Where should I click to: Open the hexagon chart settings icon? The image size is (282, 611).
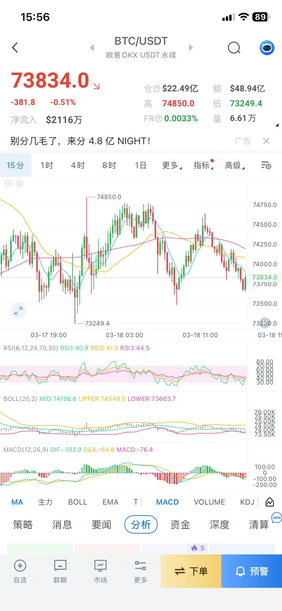(19, 183)
